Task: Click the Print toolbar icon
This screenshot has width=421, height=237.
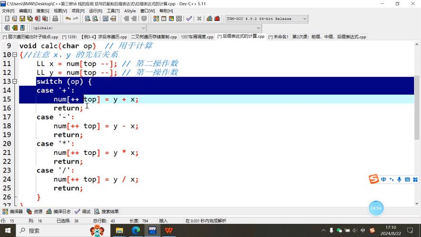Action: click(55, 19)
